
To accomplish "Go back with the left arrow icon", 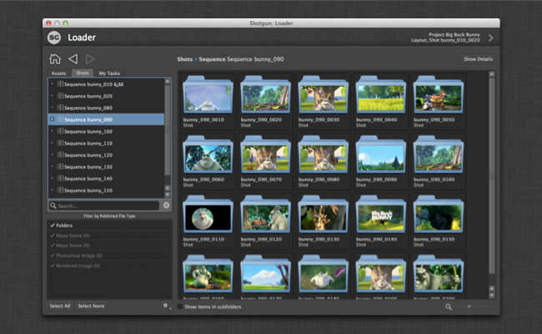I will click(73, 58).
